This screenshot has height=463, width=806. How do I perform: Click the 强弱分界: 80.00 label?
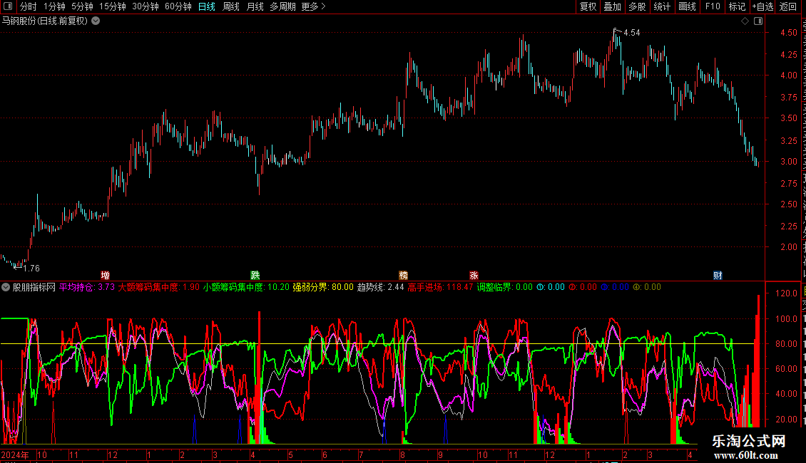point(323,288)
